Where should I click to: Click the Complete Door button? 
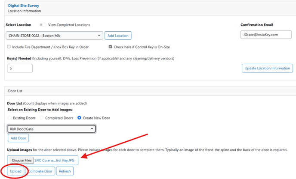click(x=40, y=171)
